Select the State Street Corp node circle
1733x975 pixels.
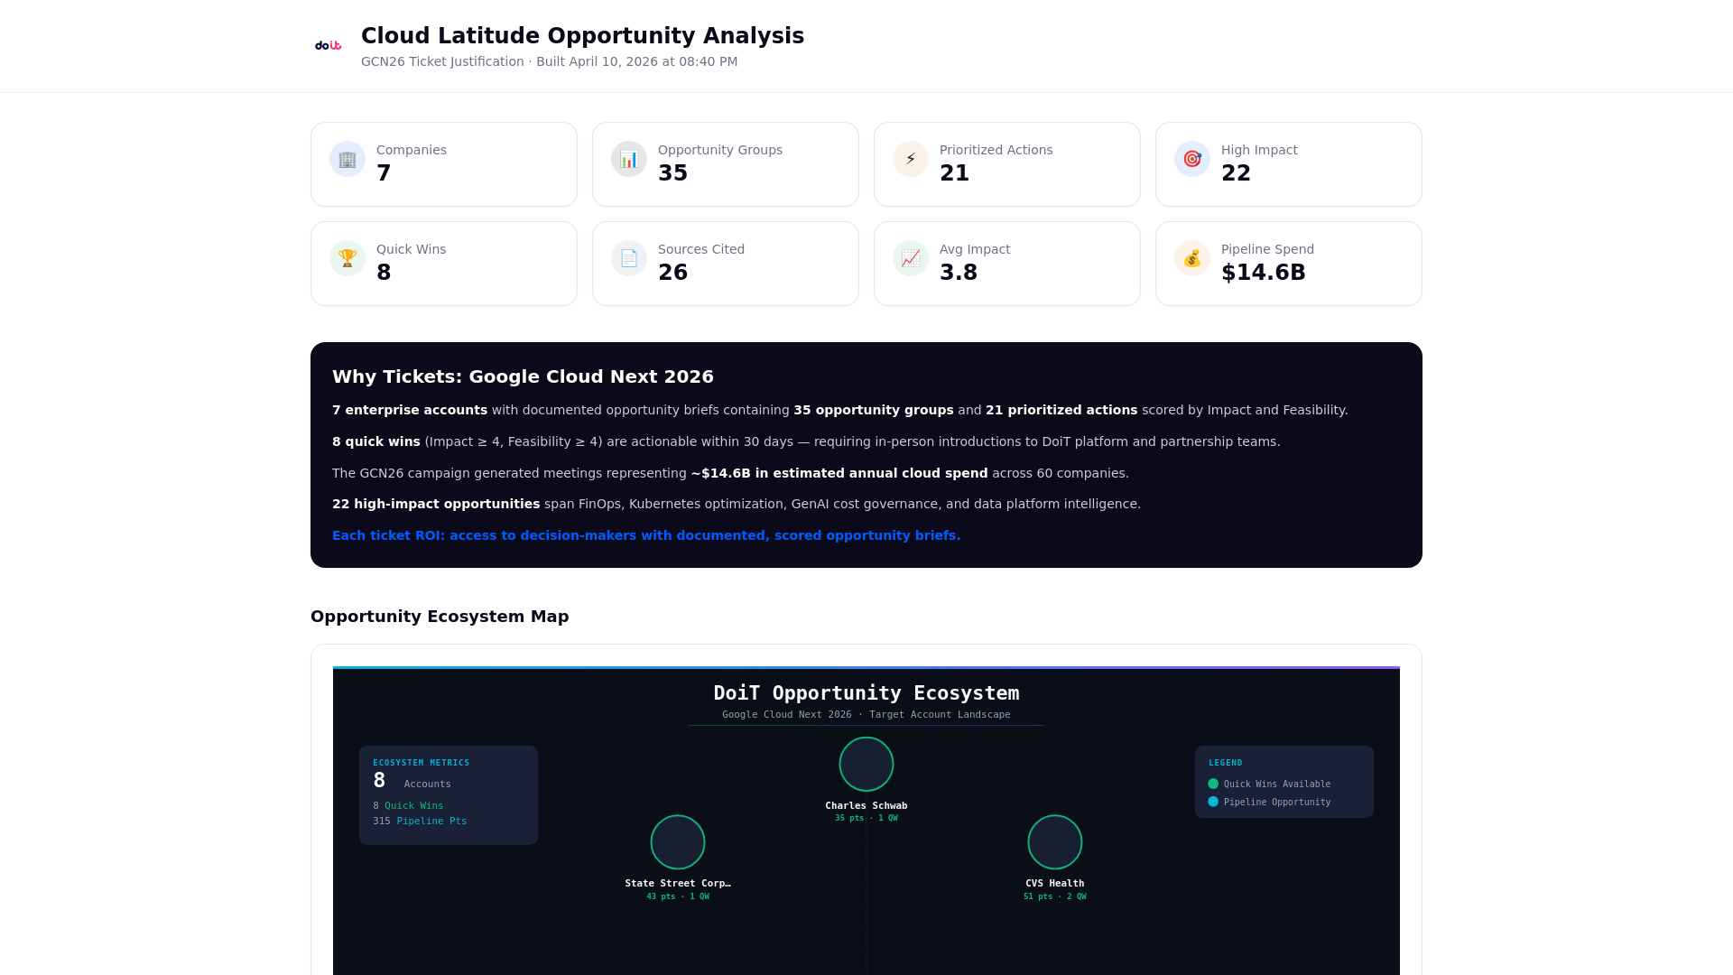tap(678, 842)
